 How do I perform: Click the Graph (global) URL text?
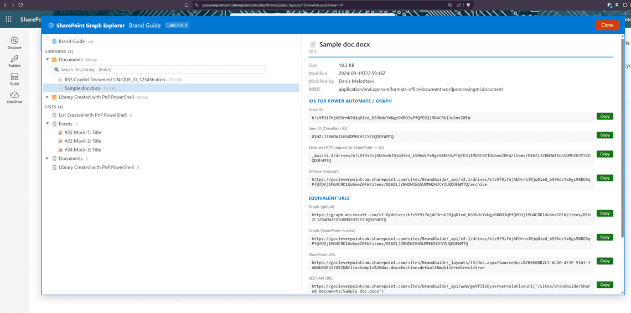[451, 217]
